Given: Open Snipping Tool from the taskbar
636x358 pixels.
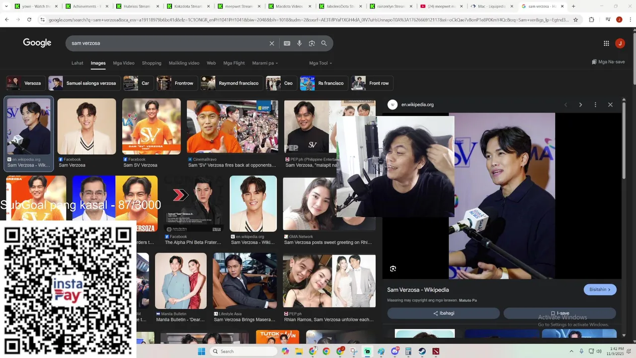Looking at the screenshot, I should tap(354, 351).
